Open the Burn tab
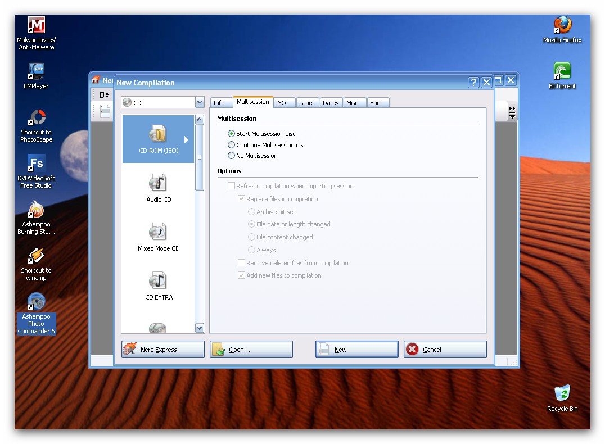This screenshot has width=605, height=444. tap(376, 103)
